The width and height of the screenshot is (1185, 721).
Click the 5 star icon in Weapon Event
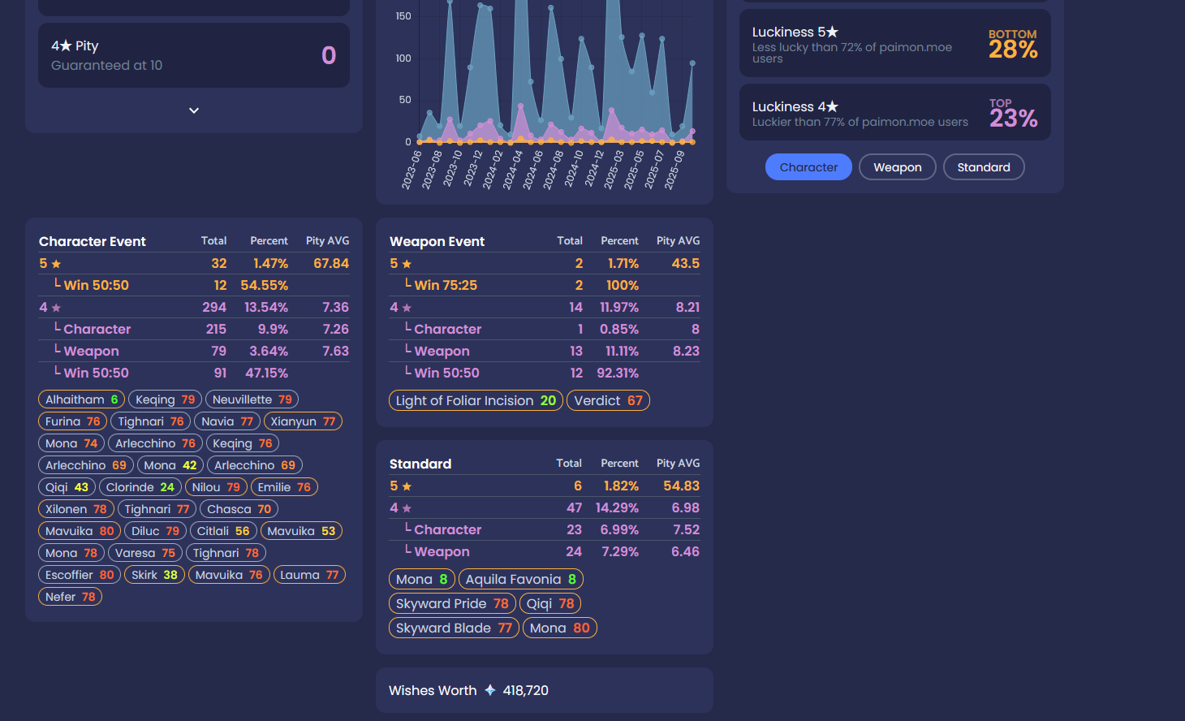pos(407,264)
